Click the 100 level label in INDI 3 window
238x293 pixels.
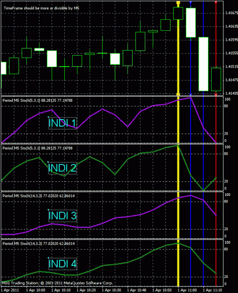pos(227,195)
